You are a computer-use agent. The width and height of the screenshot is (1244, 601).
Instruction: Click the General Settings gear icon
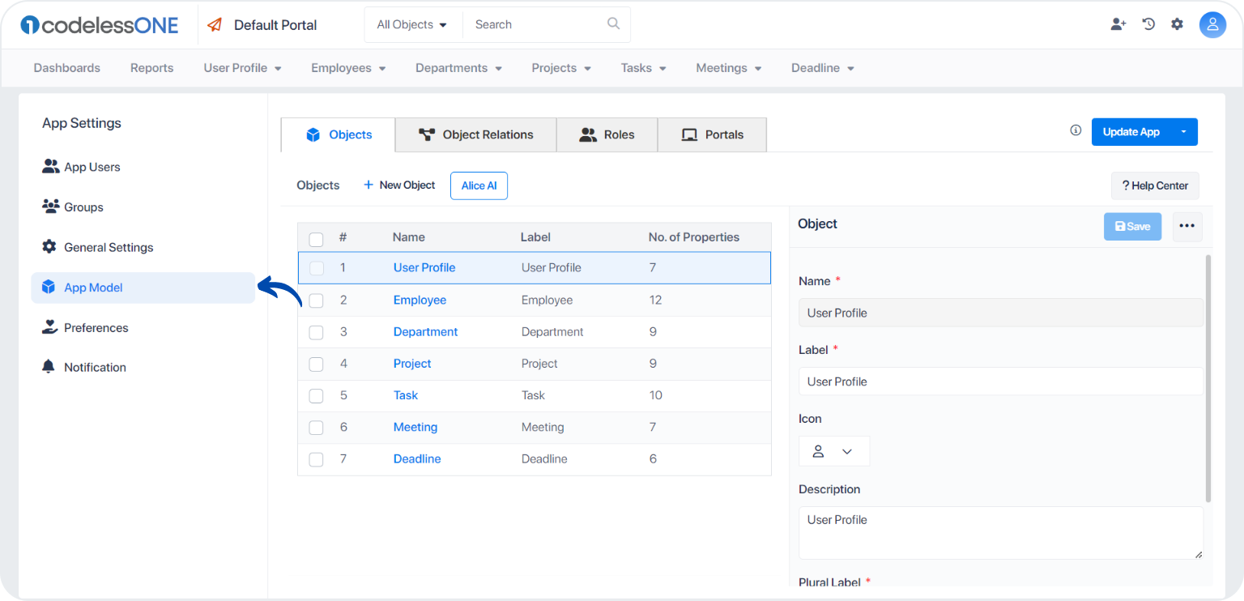(49, 246)
